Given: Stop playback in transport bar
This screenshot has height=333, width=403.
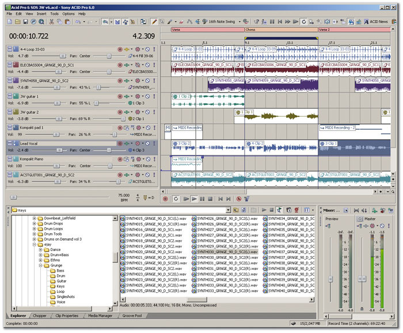Looking at the screenshot, I should [x=210, y=199].
